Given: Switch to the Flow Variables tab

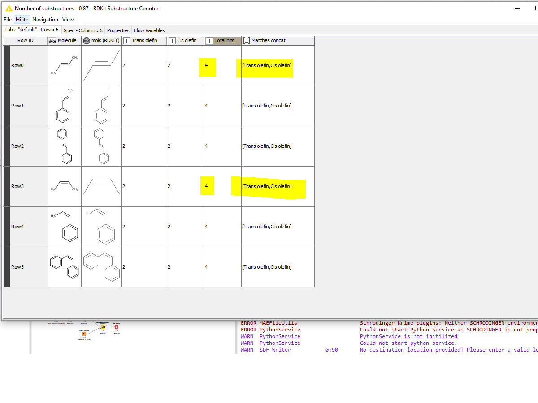Looking at the screenshot, I should [x=149, y=30].
